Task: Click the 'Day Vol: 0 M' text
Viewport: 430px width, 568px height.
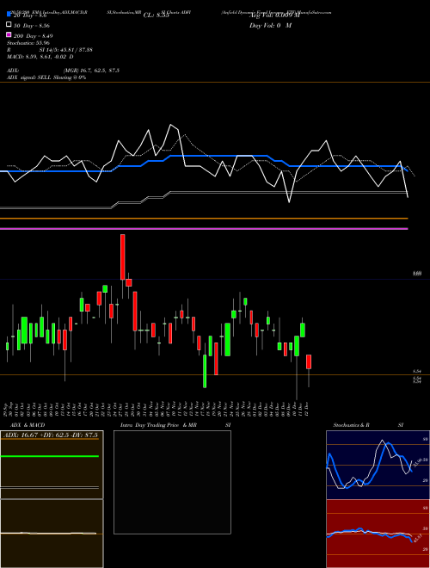Action: pyautogui.click(x=270, y=25)
